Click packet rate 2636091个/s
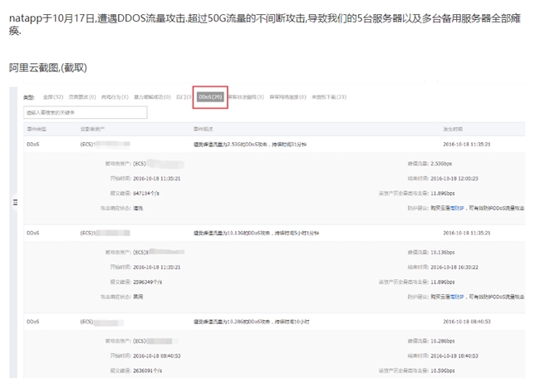The height and width of the screenshot is (389, 540). [x=147, y=371]
